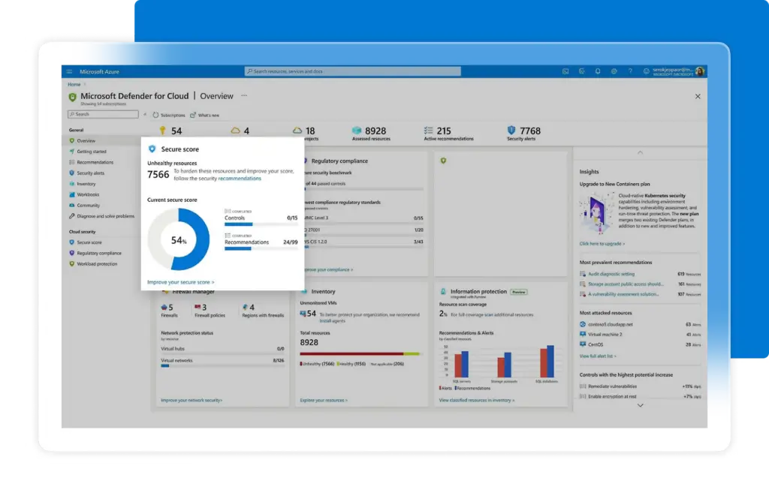Viewport: 769px width, 493px height.
Task: Close the Defender for Cloud blade
Action: pos(698,97)
